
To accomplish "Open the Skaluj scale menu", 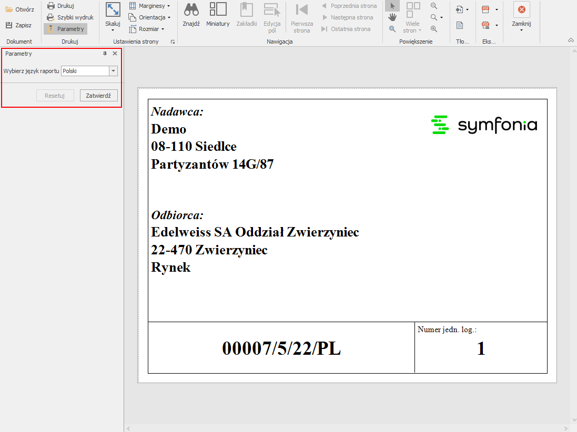I will 113,16.
